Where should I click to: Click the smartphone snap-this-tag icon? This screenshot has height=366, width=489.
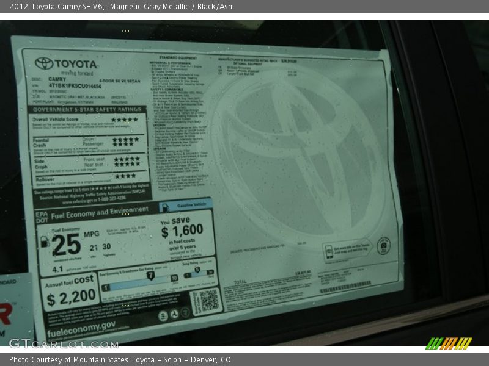click(330, 251)
